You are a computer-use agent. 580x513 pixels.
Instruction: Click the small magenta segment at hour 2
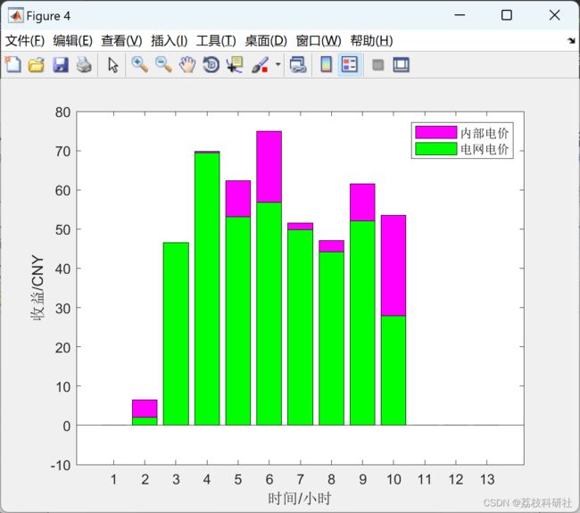145,409
